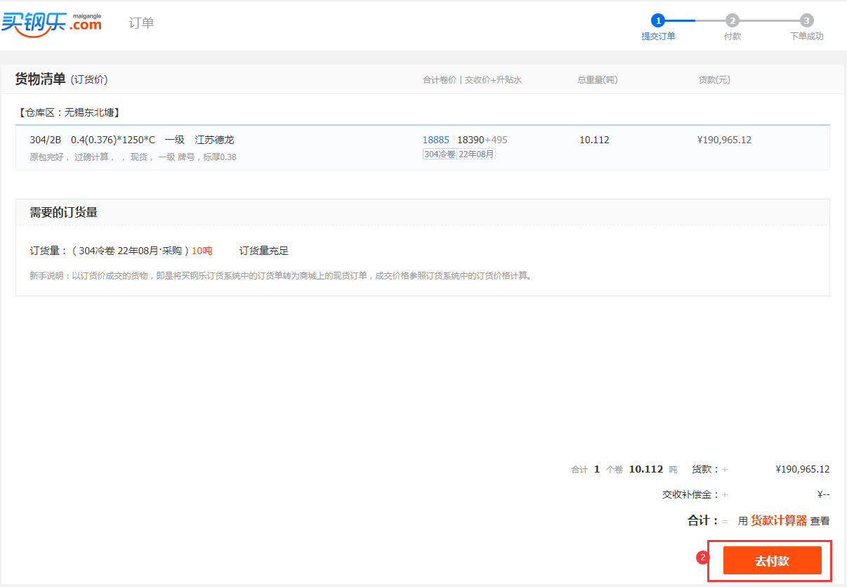Click the 原包完好 过磅计算 description line
847x587 pixels.
[133, 157]
